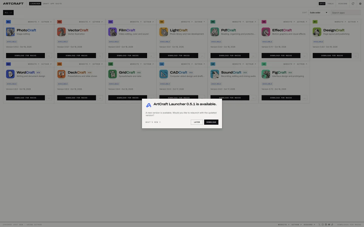364x227 pixels.
Task: Click the Search apps field
Action: (345, 13)
